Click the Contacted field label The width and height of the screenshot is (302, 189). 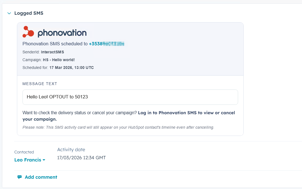click(24, 152)
